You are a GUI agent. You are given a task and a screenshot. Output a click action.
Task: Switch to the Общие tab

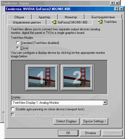tap(19, 17)
